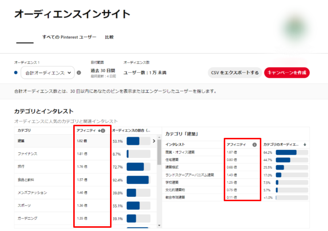The height and width of the screenshot is (231, 328).
Task: Click scrollbar down arrow in category table
Action: coord(159,226)
